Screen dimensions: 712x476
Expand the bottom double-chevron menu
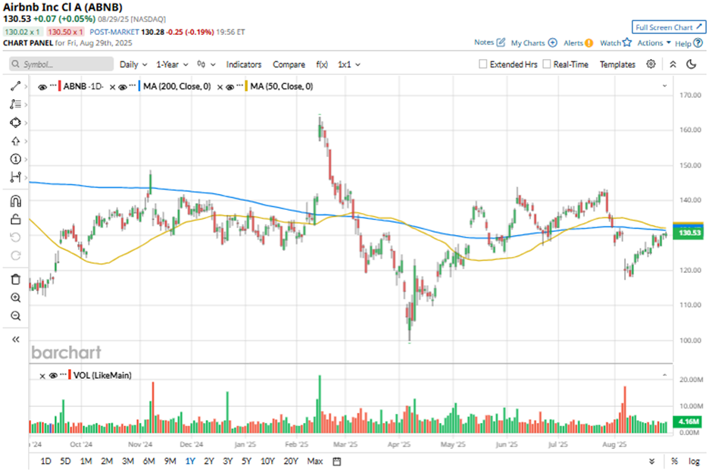[652, 462]
